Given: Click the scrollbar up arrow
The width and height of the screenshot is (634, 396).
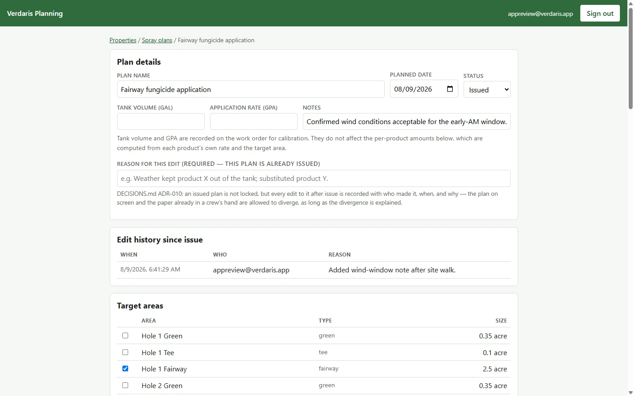Looking at the screenshot, I should (x=630, y=3).
